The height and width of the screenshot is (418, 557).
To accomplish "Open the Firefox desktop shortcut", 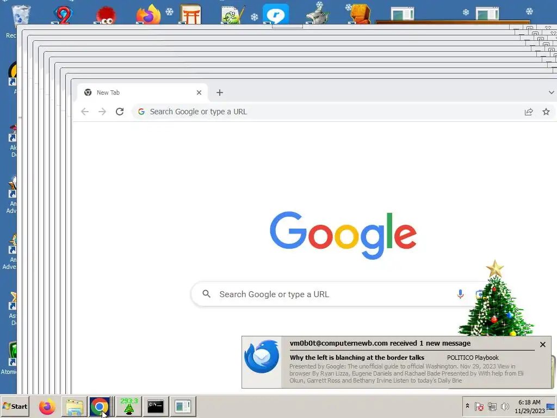I will coord(148,14).
